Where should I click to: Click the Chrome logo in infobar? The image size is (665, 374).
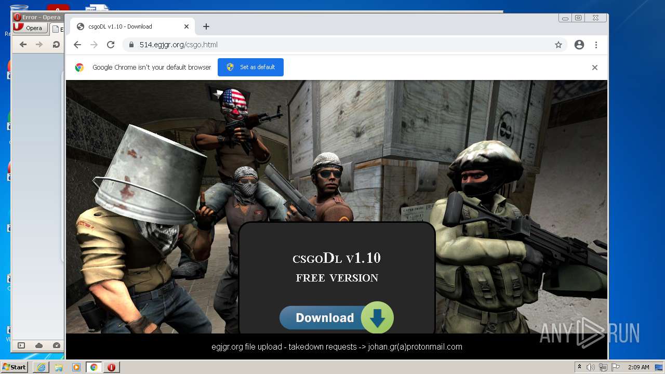click(79, 68)
